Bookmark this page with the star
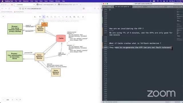This screenshot has width=183, height=103. (84, 9)
